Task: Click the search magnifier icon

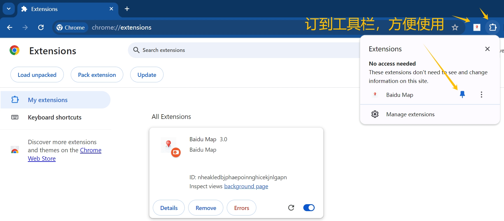Action: 136,50
